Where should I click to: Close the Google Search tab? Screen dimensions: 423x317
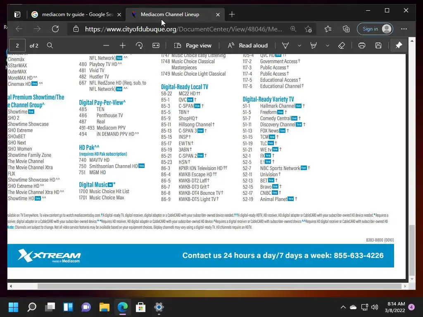pos(119,14)
